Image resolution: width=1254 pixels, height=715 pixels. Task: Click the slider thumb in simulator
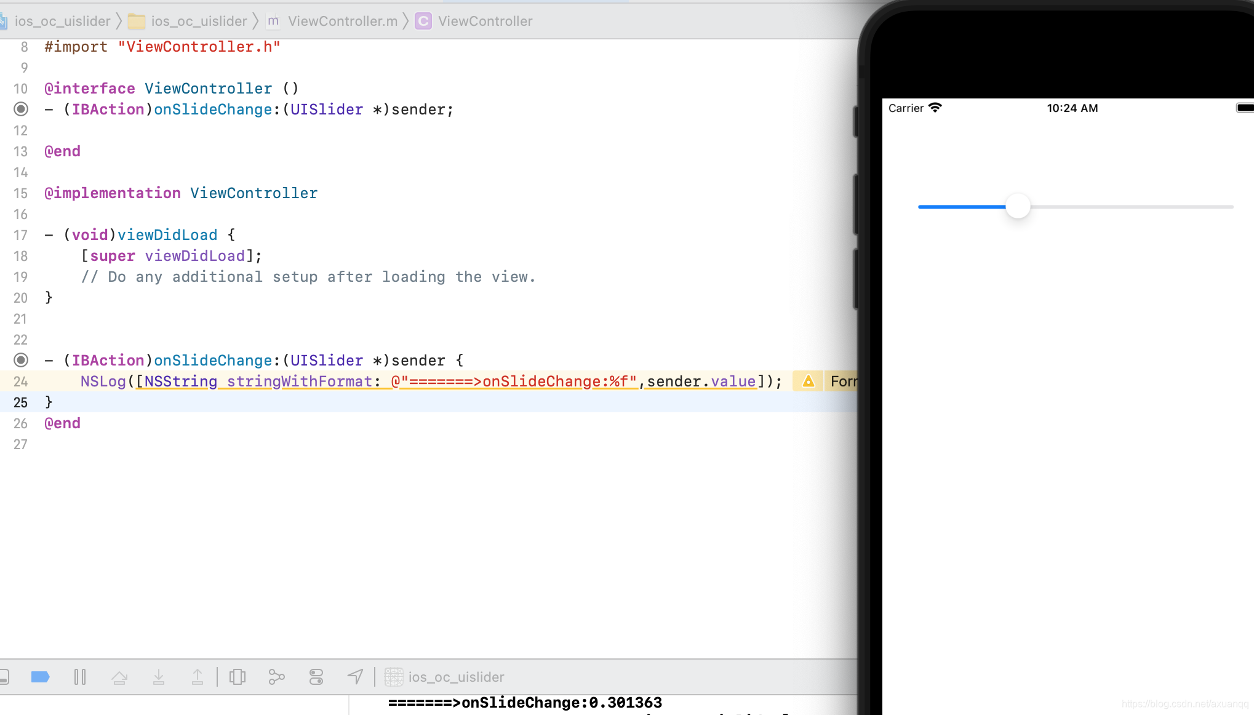pos(1018,207)
